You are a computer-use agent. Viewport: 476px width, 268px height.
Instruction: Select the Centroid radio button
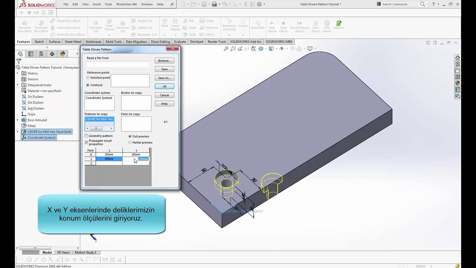click(x=88, y=85)
